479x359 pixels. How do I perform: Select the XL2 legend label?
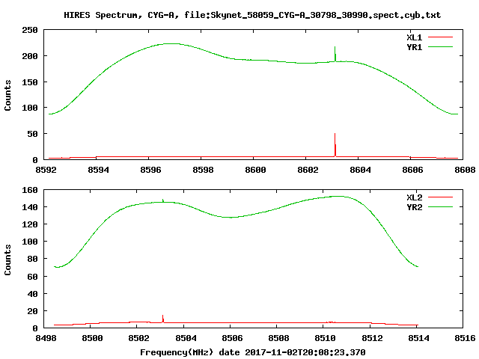(414, 197)
